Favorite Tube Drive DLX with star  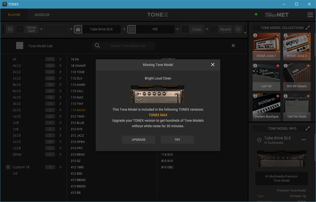259,140
